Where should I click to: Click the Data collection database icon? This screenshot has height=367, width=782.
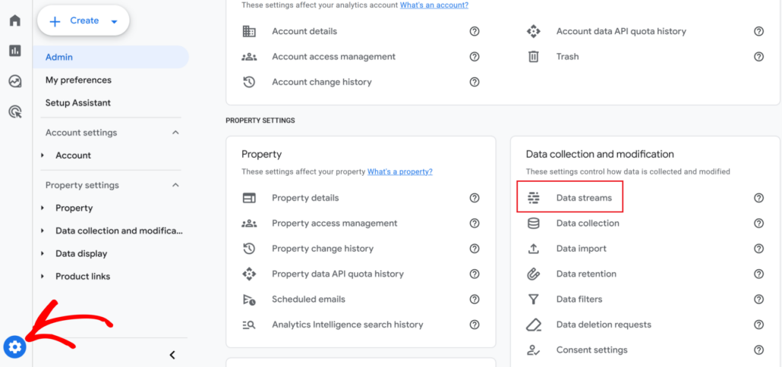[533, 224]
